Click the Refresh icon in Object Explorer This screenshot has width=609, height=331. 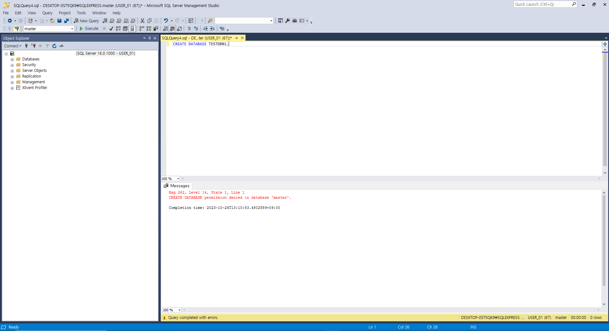(x=54, y=46)
